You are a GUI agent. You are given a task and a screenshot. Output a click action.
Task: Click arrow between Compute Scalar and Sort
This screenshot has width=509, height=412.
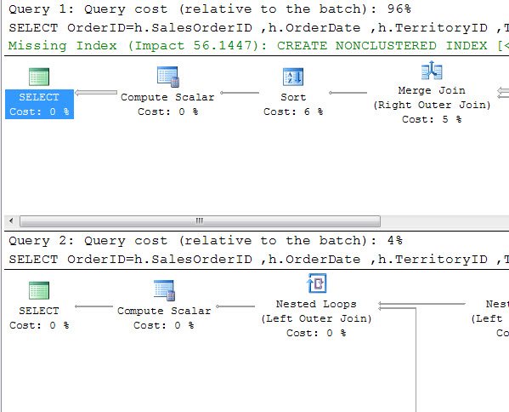pyautogui.click(x=240, y=93)
